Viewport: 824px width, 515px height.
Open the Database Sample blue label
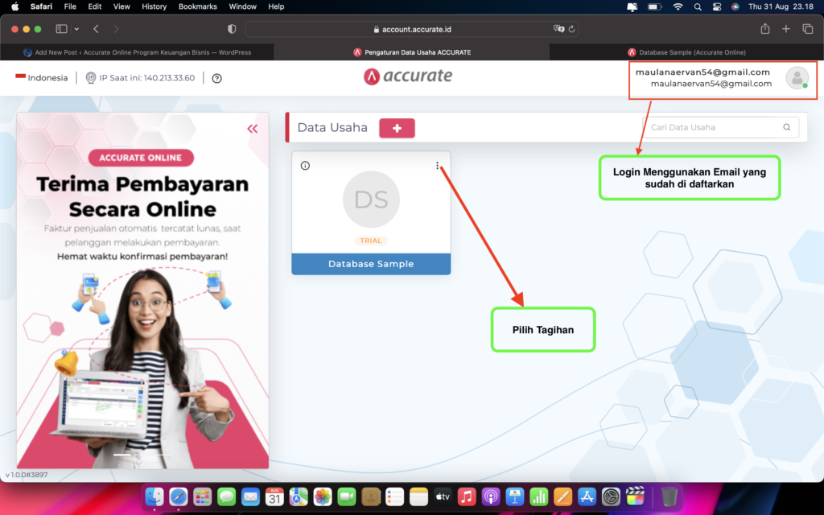[371, 264]
